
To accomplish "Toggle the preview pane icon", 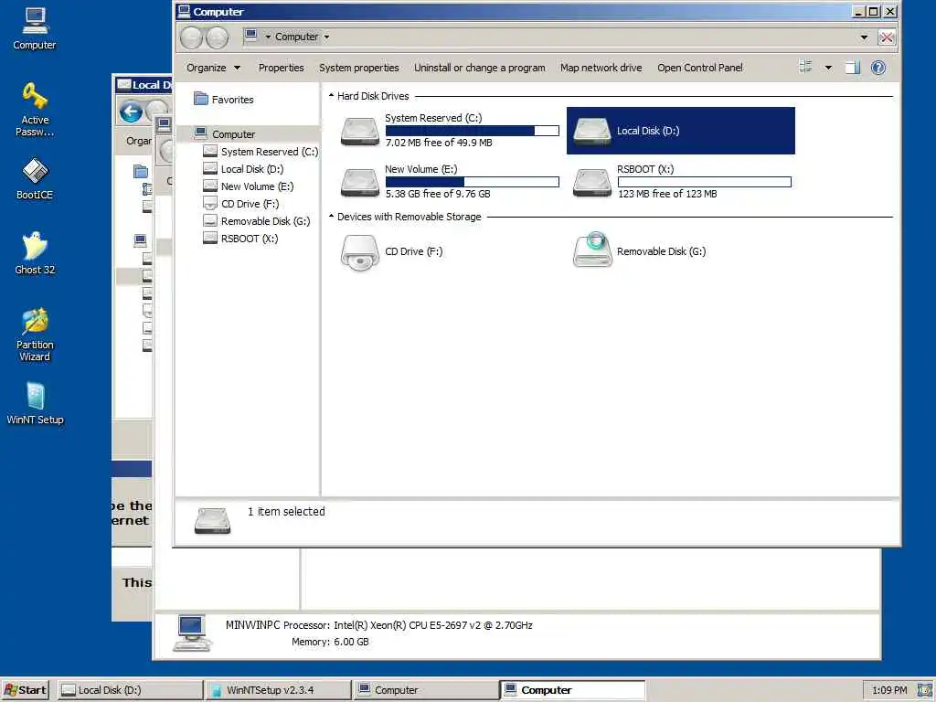I will [853, 68].
